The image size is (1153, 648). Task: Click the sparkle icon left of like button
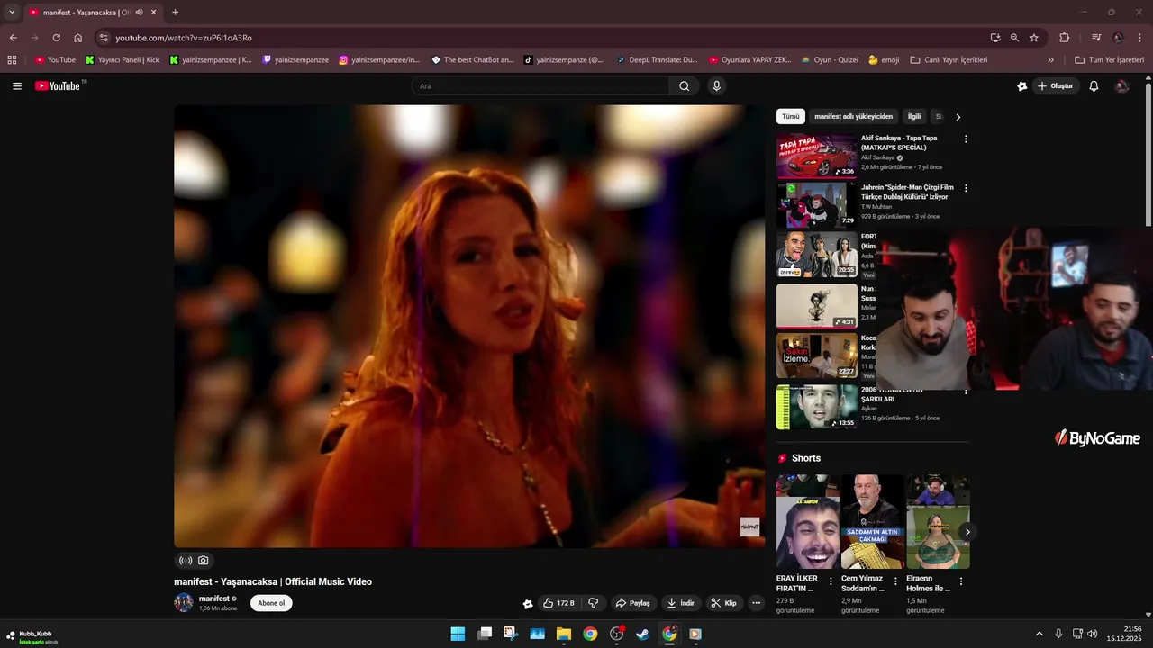(528, 604)
